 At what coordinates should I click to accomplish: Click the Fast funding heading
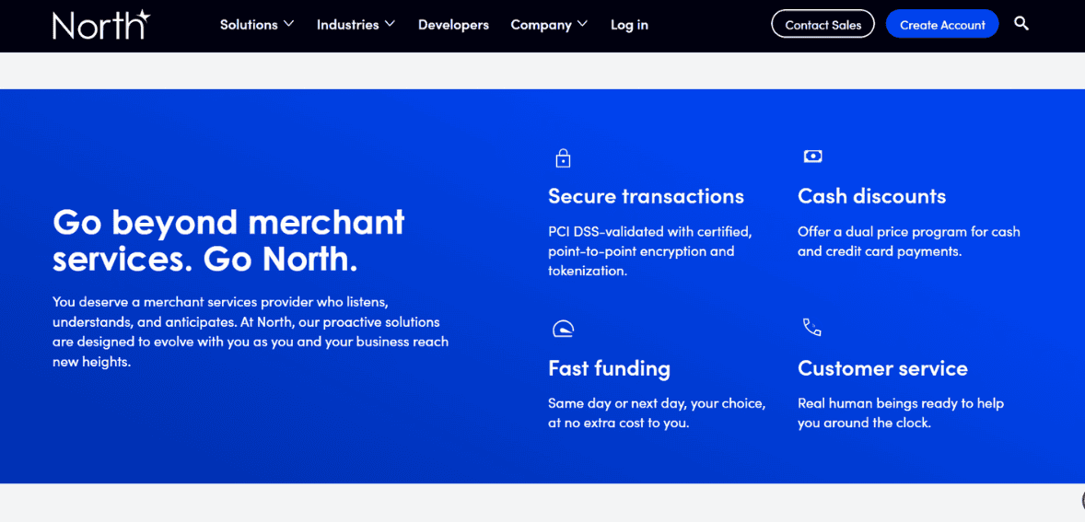609,368
